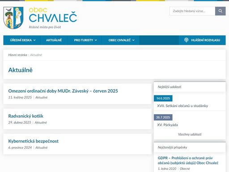This screenshot has width=229, height=172.
Task: Expand the Úřední deska chevron
Action: [34, 40]
